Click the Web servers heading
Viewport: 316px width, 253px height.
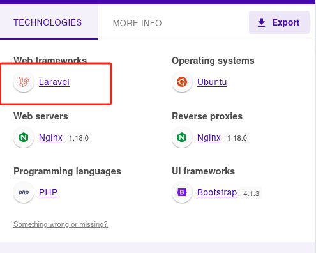tap(41, 116)
